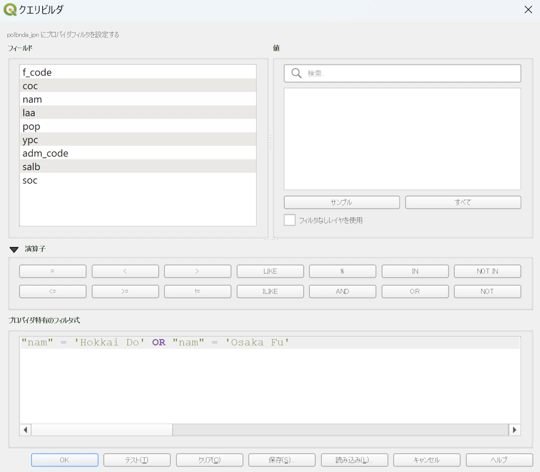Save the query with 保存 button

click(x=281, y=459)
